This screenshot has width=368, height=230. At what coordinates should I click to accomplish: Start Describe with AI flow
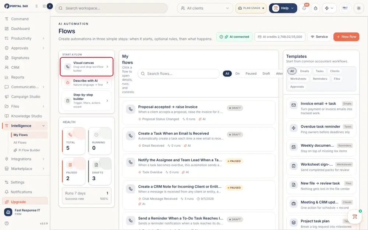86,82
